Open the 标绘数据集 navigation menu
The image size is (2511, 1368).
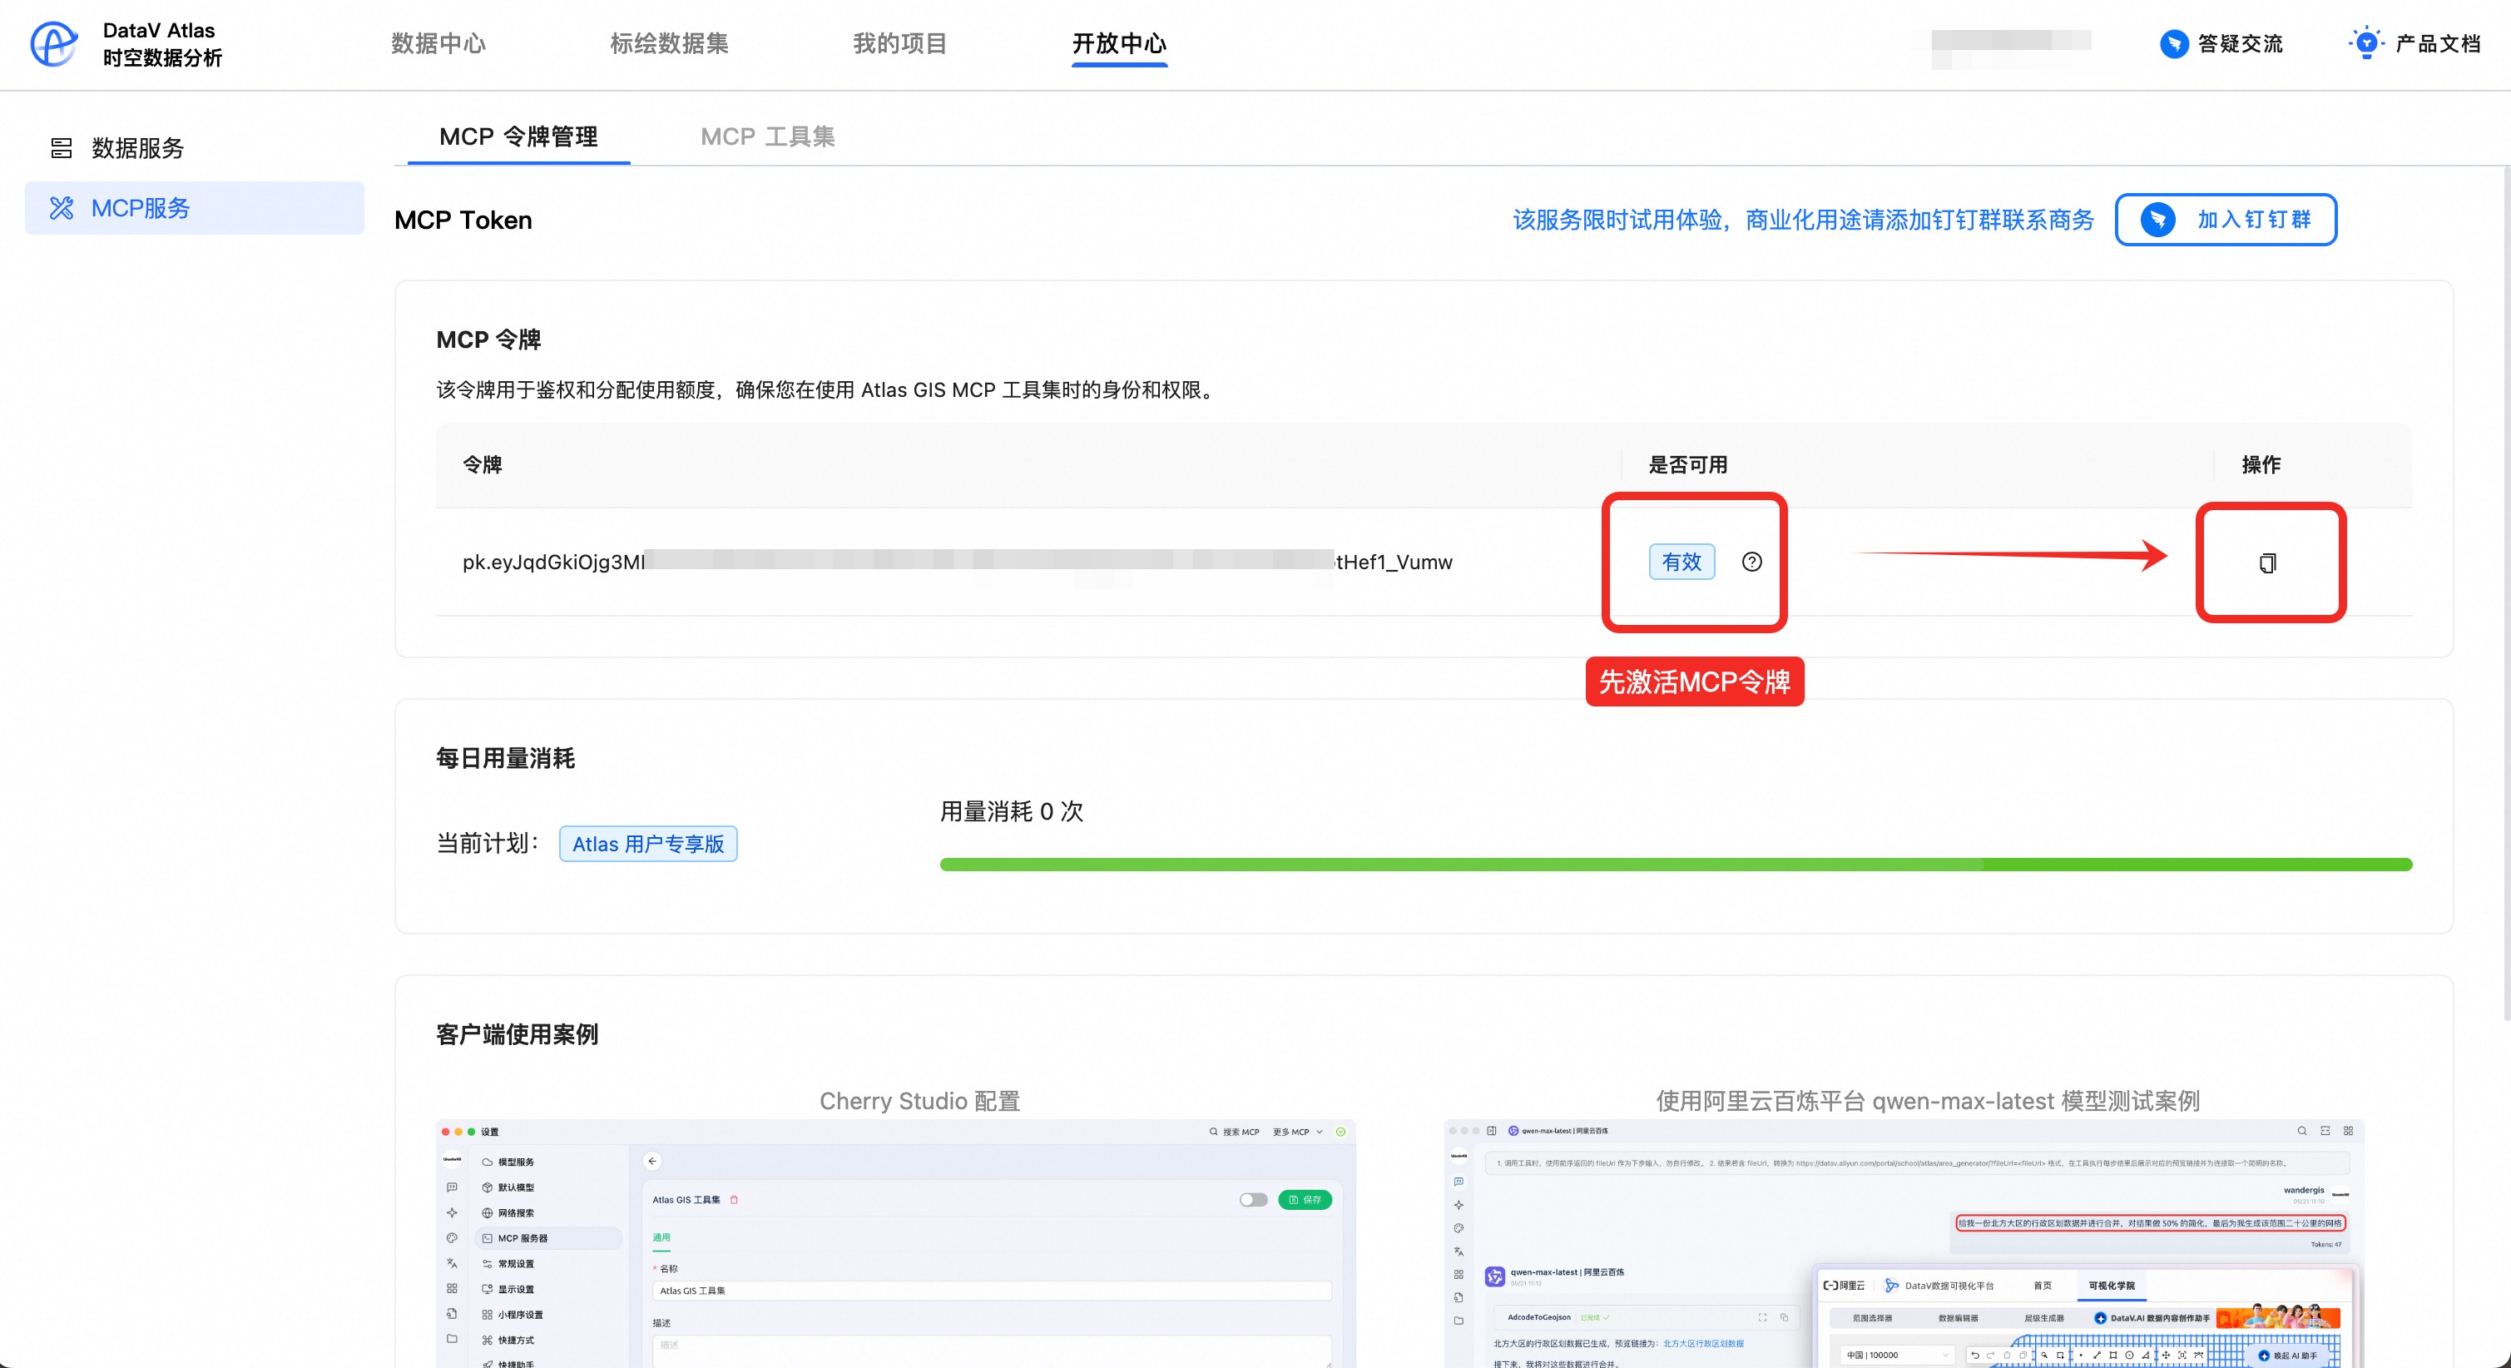(669, 44)
